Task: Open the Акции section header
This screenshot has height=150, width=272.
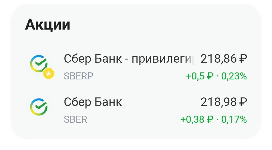Action: click(x=47, y=24)
